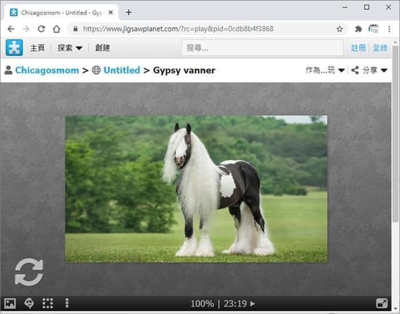Viewport: 400px width, 314px height.
Task: Click the globe icon beside Untitled
Action: point(96,70)
